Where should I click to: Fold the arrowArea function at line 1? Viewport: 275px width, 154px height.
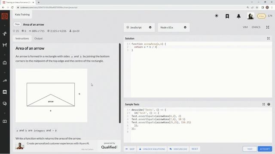[130, 44]
